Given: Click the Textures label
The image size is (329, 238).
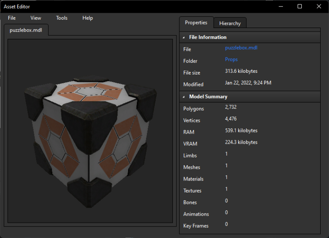Looking at the screenshot, I should click(x=192, y=191).
